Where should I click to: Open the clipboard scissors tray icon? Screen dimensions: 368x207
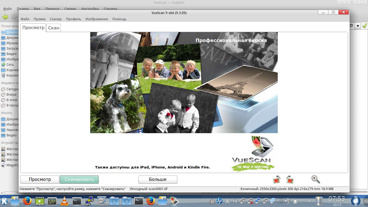pyautogui.click(x=227, y=201)
